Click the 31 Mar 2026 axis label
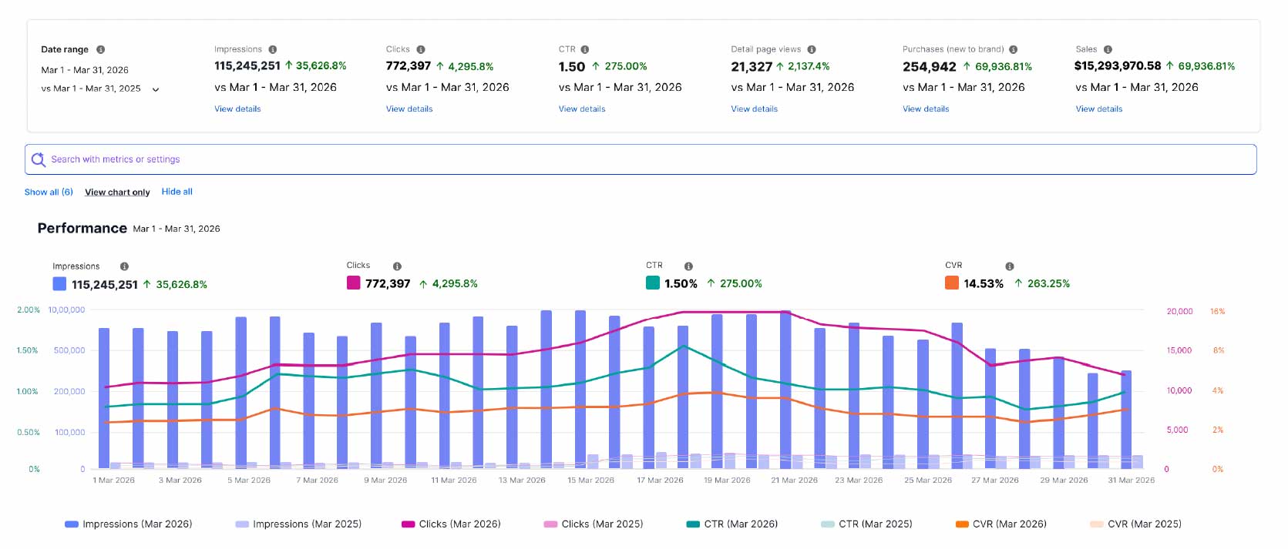 1132,480
